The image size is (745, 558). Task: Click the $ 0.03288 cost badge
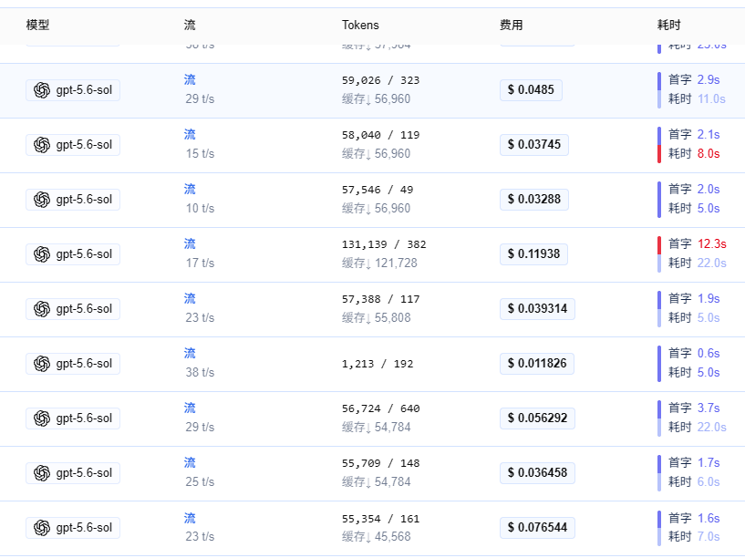(534, 199)
